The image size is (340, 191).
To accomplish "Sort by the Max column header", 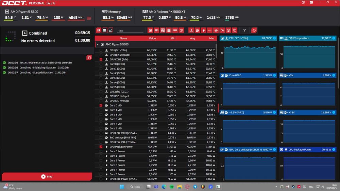I will (212, 38).
